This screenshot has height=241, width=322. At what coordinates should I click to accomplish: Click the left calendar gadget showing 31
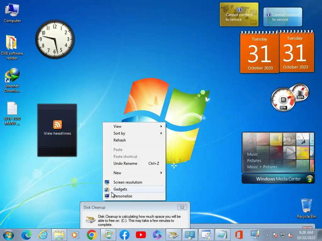[259, 52]
